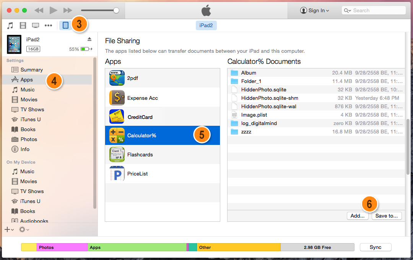413x260 pixels.
Task: Select the Flashcards app
Action: coord(163,154)
